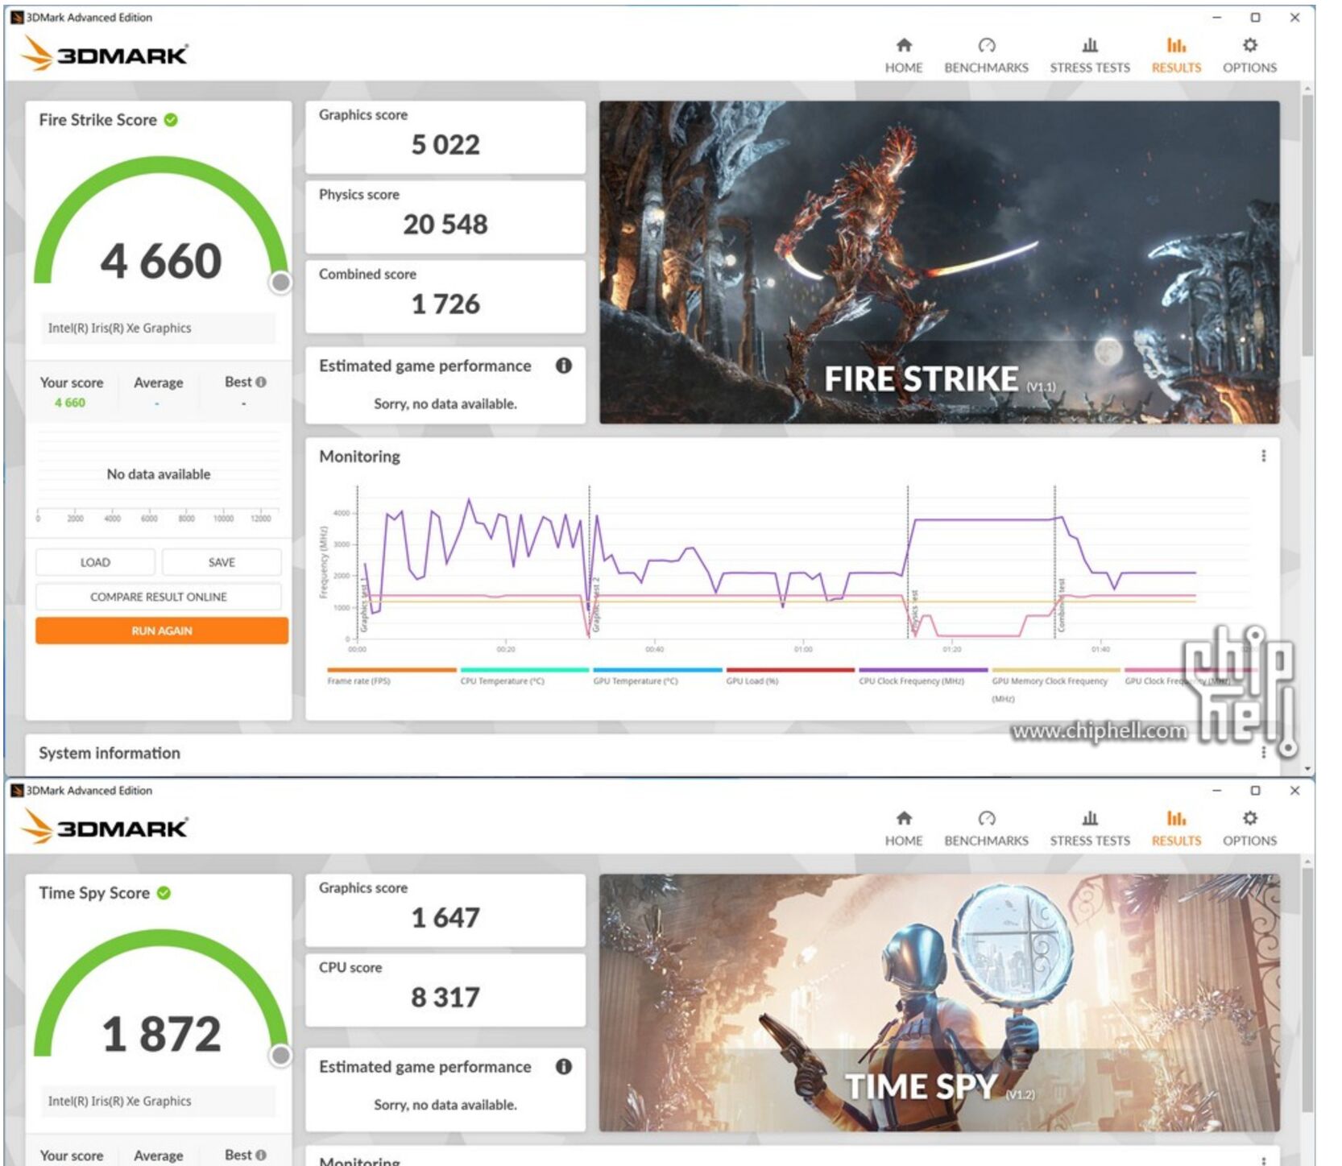This screenshot has width=1342, height=1166.
Task: Go to RESULTS in bottom Time Spy window
Action: (1175, 829)
